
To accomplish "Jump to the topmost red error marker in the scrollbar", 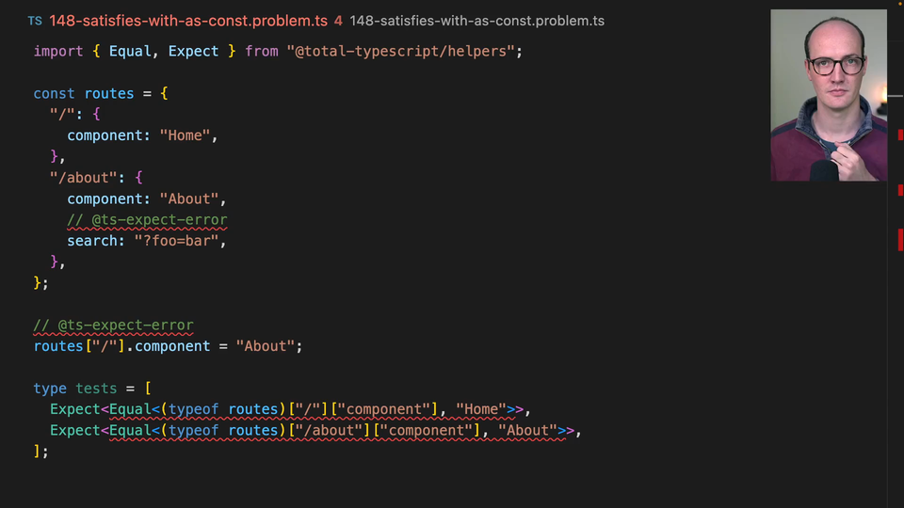I will tap(900, 135).
